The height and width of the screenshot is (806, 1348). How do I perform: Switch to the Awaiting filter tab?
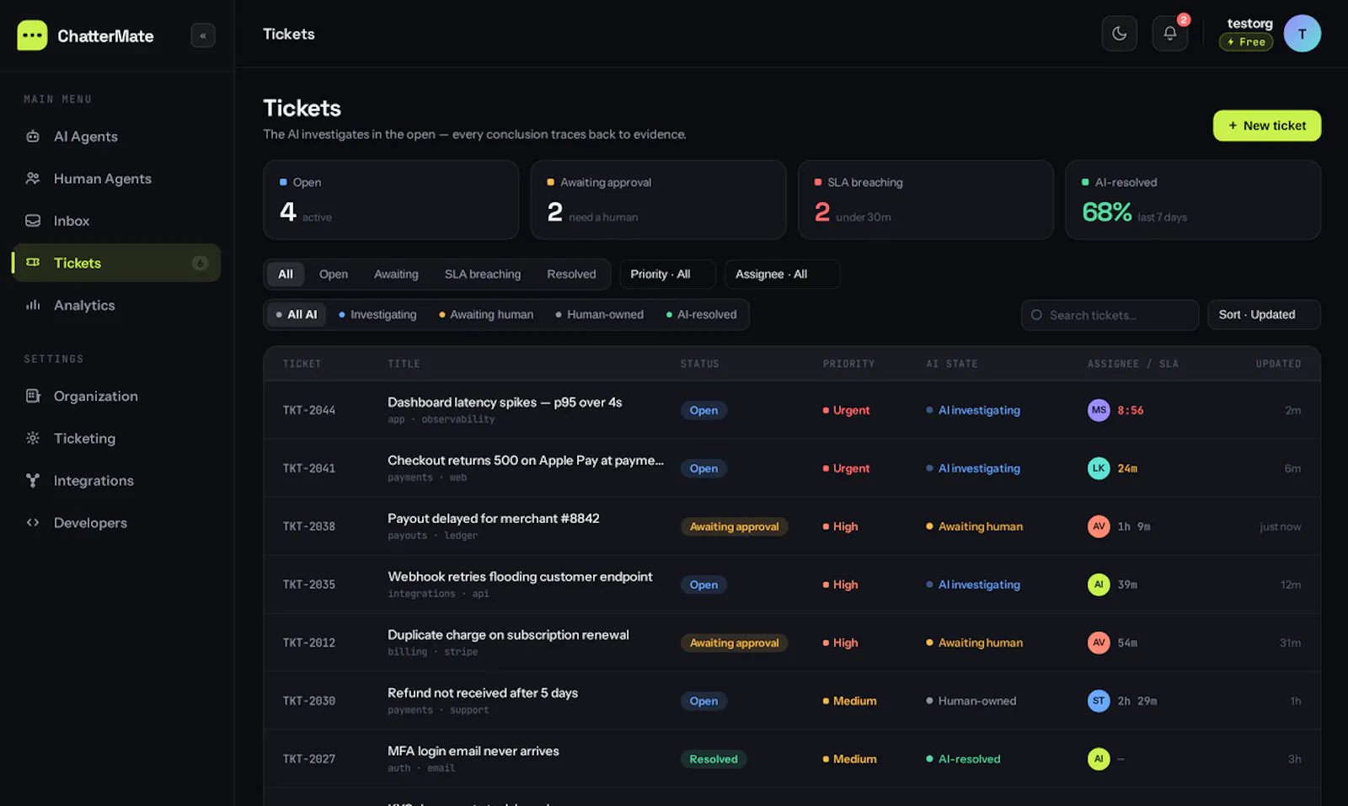[396, 275]
